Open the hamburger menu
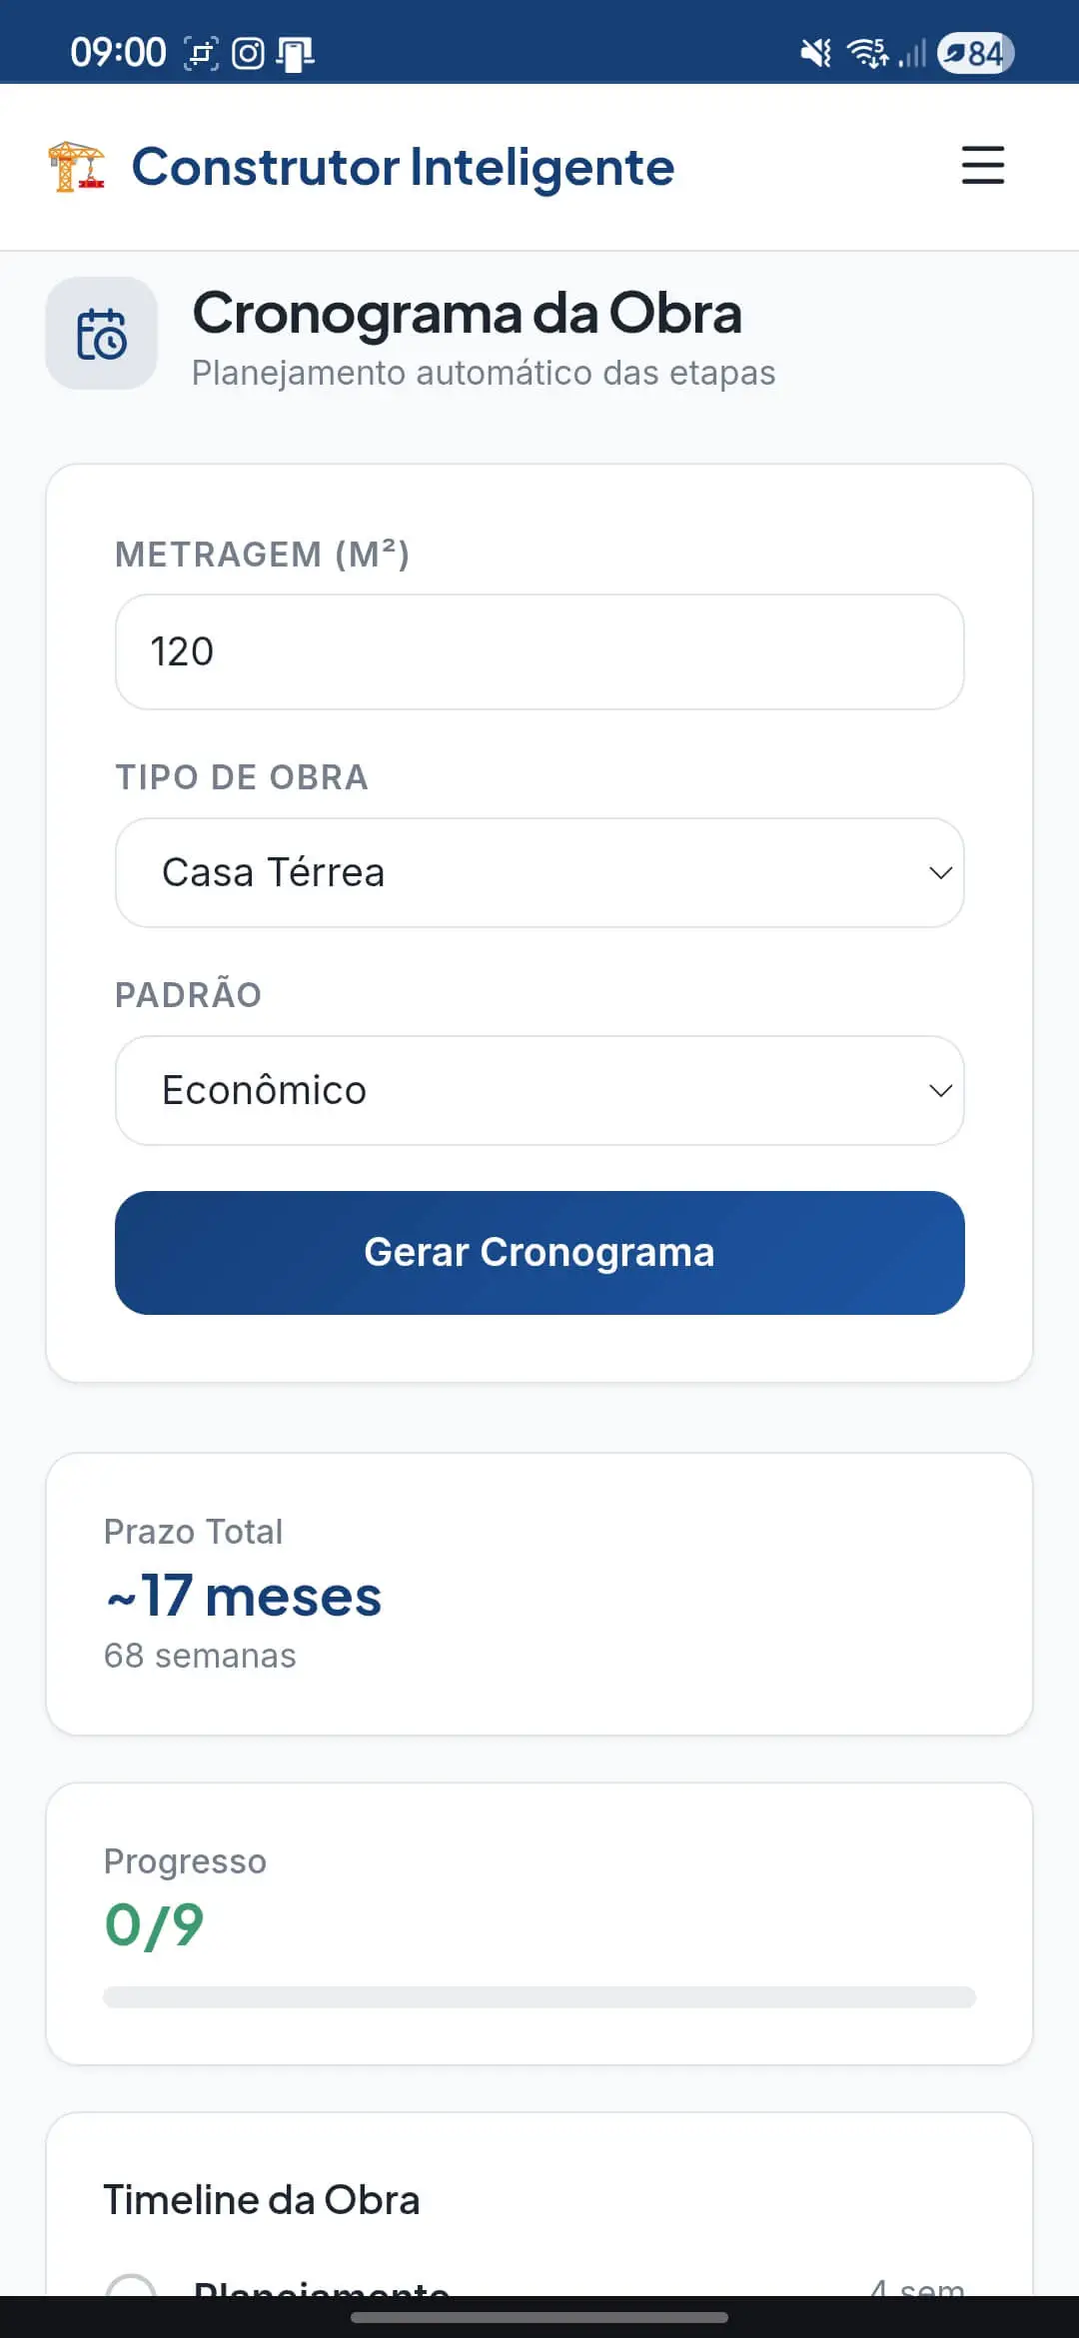This screenshot has width=1079, height=2338. pyautogui.click(x=982, y=165)
